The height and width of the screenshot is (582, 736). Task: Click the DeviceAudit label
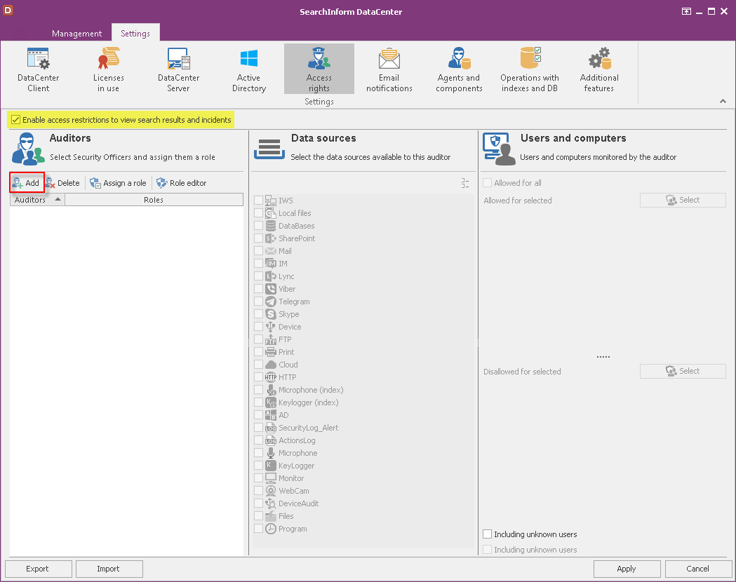click(x=298, y=503)
